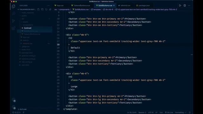The height and width of the screenshot is (114, 203).
Task: Select index.html in Explorer tree
Action: pyautogui.click(x=26, y=50)
